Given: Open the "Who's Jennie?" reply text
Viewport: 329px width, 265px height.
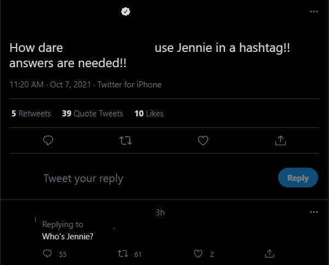Looking at the screenshot, I should 67,237.
